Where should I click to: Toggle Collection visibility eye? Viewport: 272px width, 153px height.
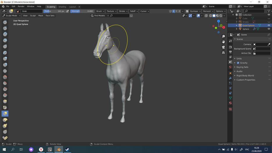pyautogui.click(x=269, y=15)
